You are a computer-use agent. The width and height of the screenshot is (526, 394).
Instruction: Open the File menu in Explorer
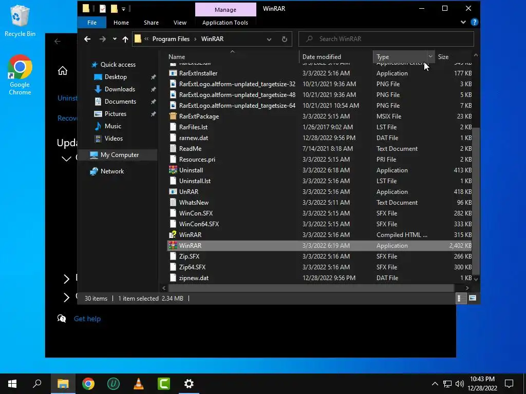coord(91,23)
